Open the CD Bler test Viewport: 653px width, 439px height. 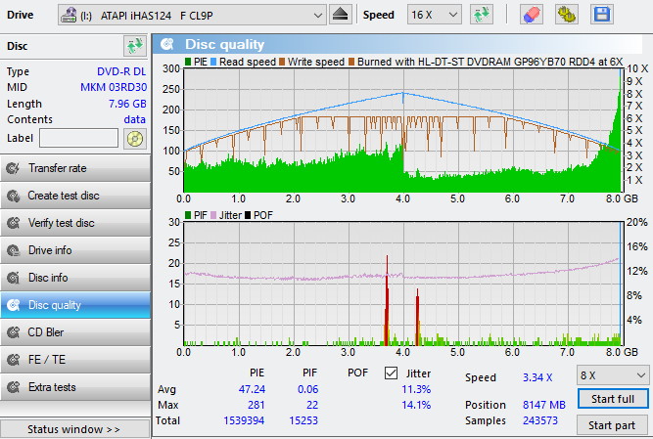click(75, 332)
